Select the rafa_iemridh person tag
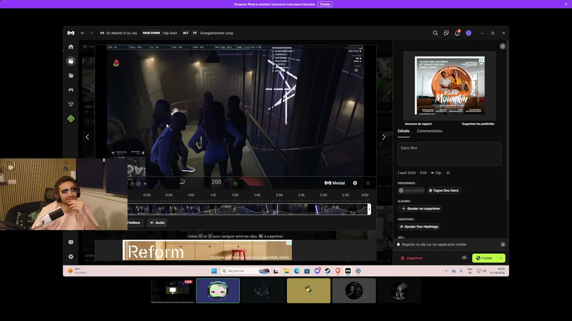 coord(411,190)
